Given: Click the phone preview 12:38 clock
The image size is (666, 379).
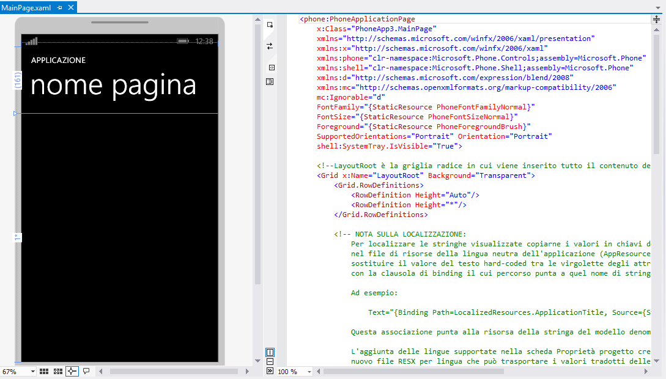Looking at the screenshot, I should (x=204, y=41).
